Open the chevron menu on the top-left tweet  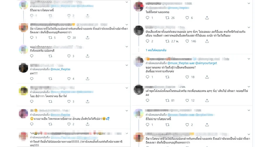127,2
